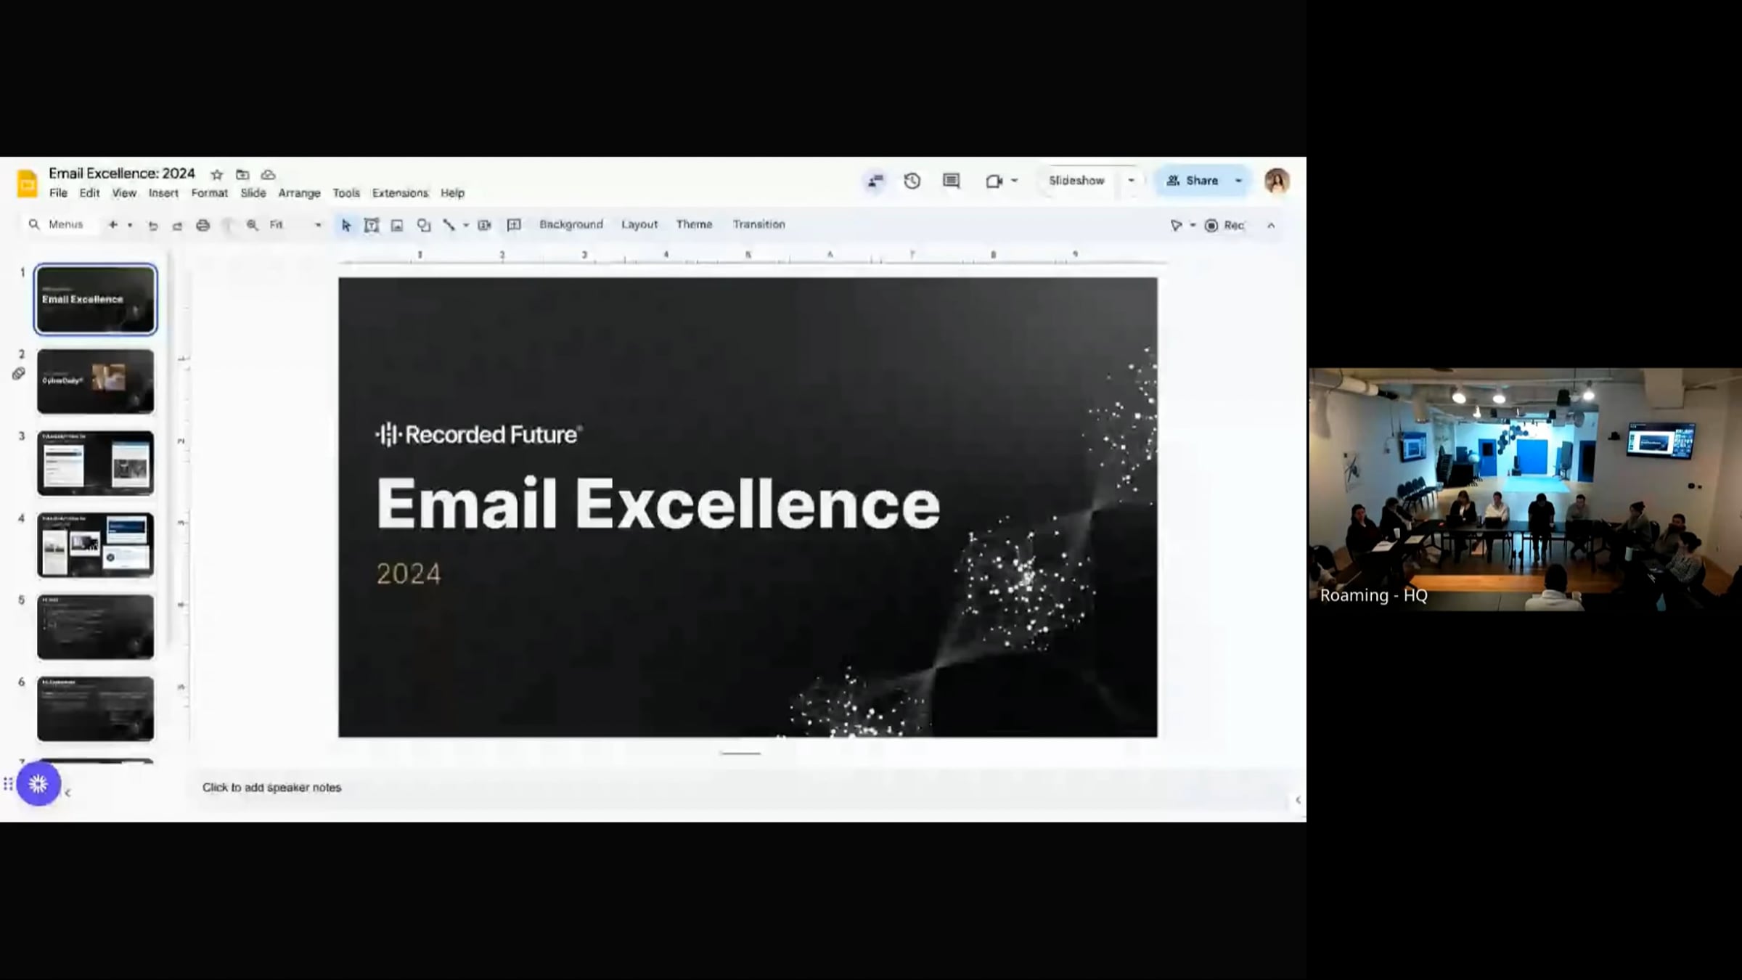The image size is (1742, 980).
Task: Expand the Share dropdown arrow
Action: 1239,181
